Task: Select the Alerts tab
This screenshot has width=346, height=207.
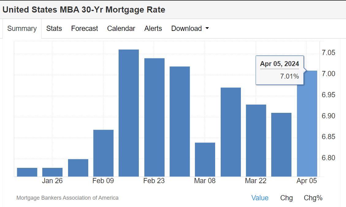Action: coord(153,29)
